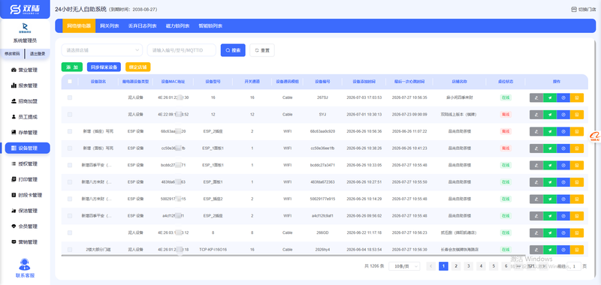Switch to the 网关列表 tab
Image resolution: width=601 pixels, height=285 pixels.
click(110, 26)
